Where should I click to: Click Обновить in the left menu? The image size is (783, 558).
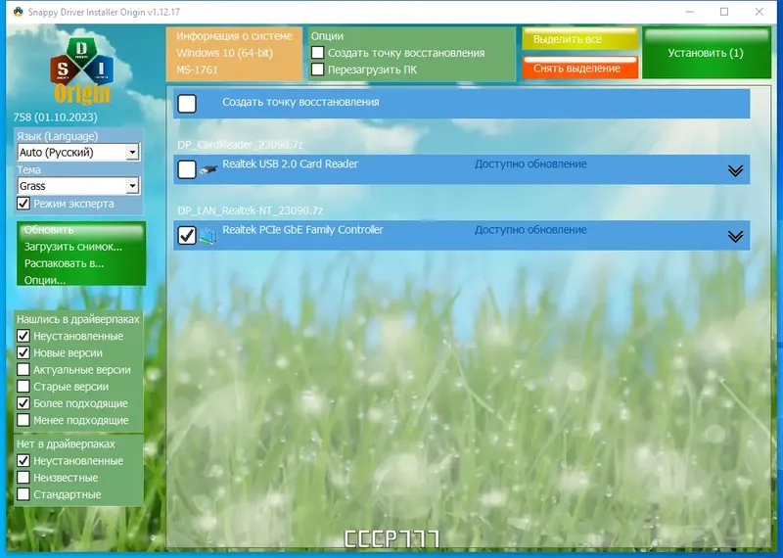pos(48,230)
